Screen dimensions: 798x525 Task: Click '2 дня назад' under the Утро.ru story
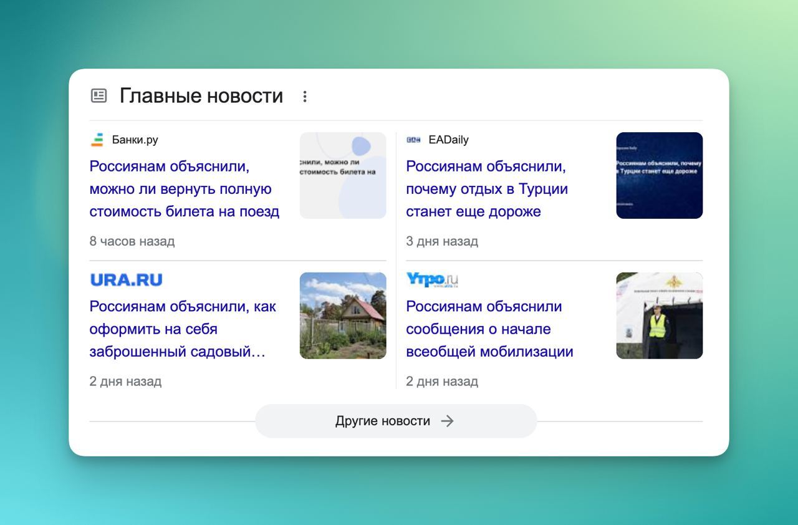[442, 382]
